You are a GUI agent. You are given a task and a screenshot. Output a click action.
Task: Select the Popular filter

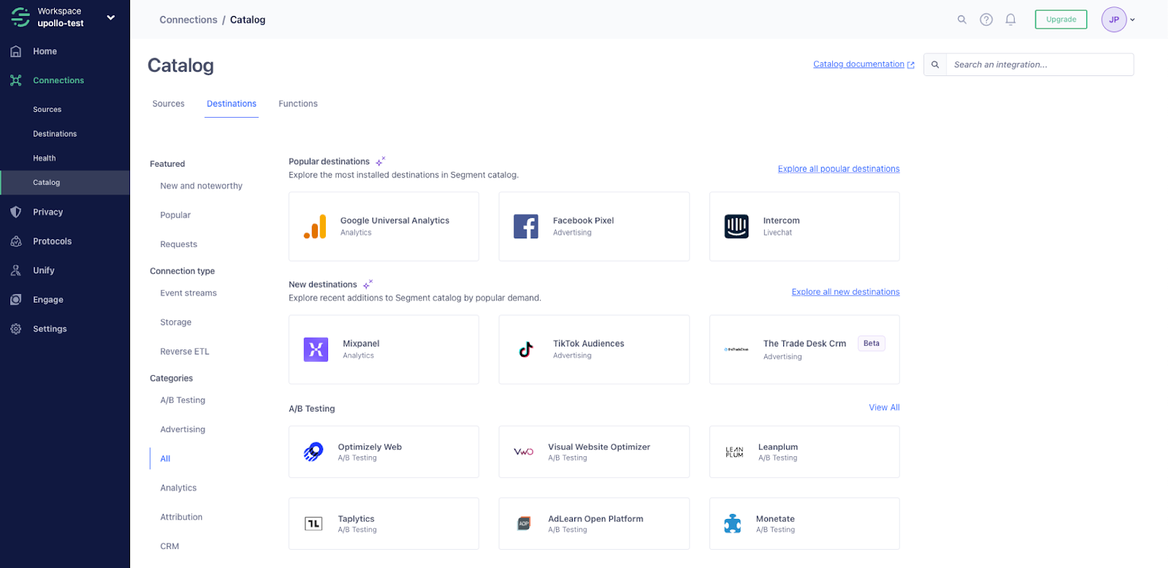(x=175, y=215)
